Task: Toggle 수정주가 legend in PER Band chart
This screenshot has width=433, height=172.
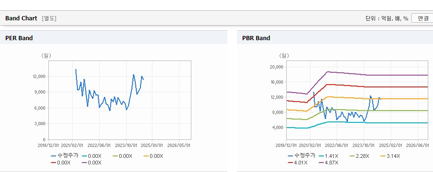Action: [x=65, y=156]
